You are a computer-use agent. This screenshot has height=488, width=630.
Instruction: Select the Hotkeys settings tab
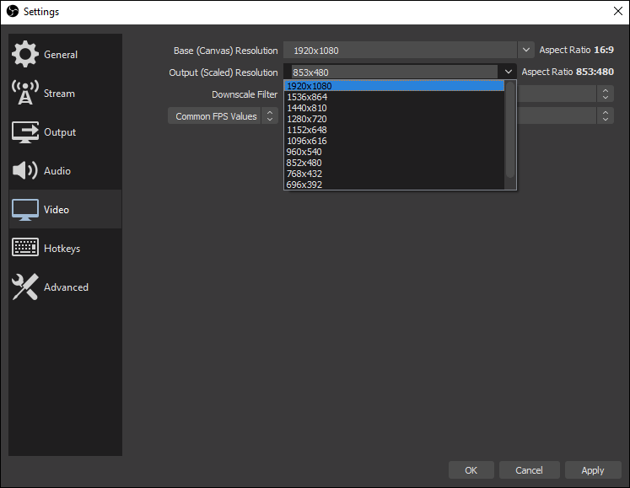[66, 249]
